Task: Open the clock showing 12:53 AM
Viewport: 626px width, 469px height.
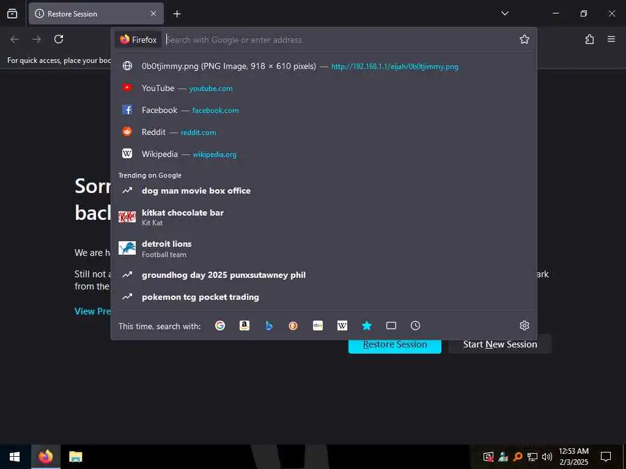Action: click(x=573, y=457)
